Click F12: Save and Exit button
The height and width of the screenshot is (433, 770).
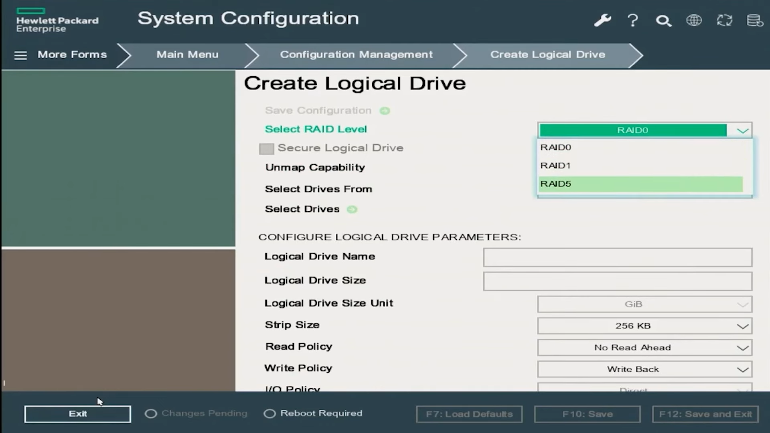(x=705, y=414)
